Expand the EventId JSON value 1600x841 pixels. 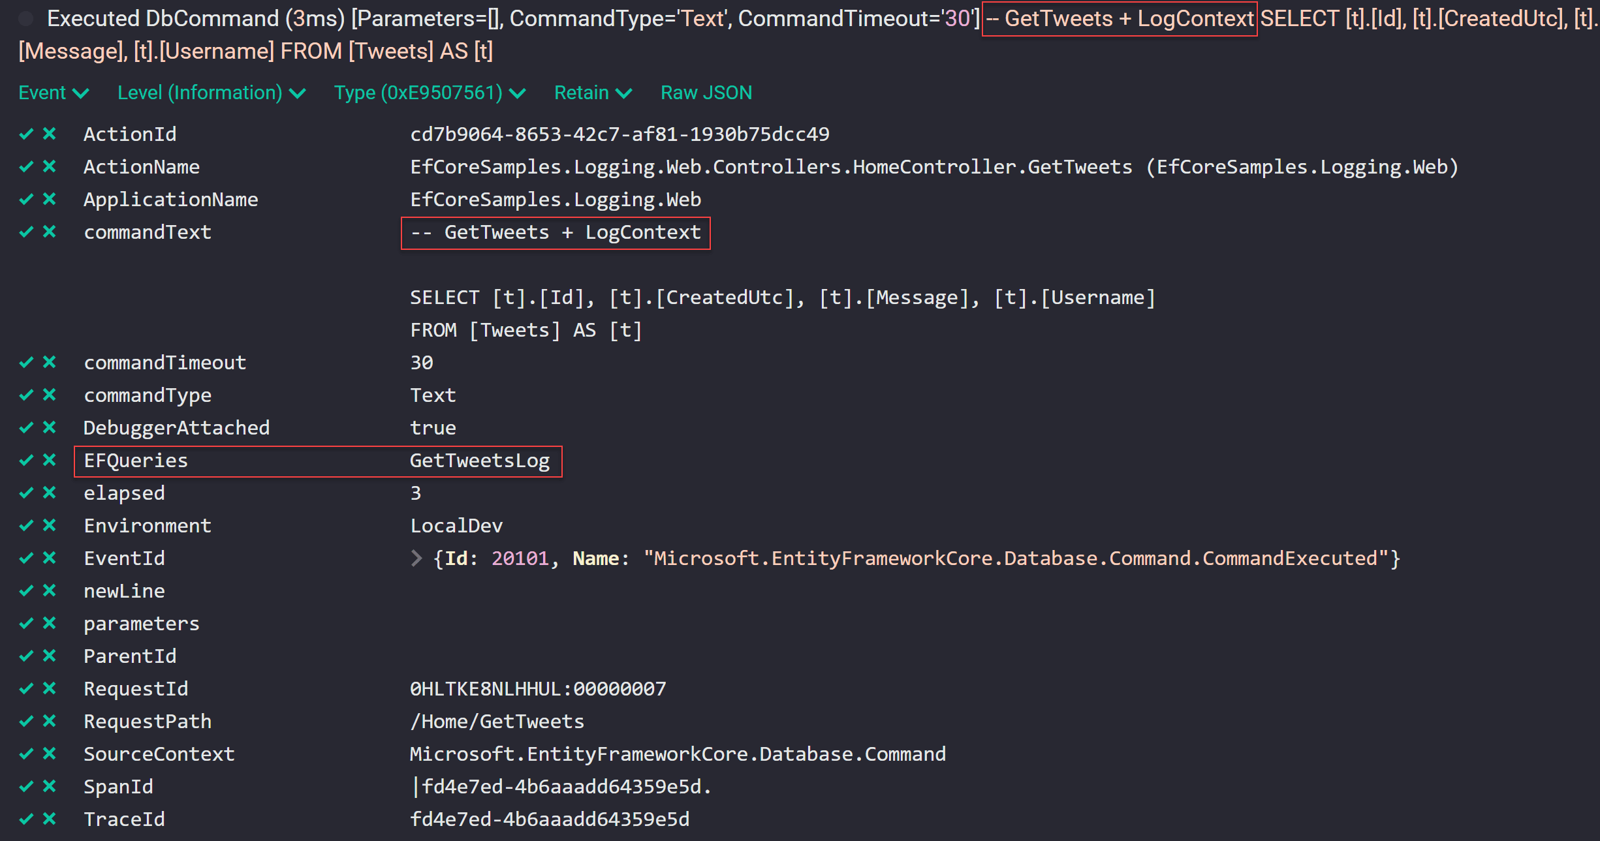tap(416, 558)
